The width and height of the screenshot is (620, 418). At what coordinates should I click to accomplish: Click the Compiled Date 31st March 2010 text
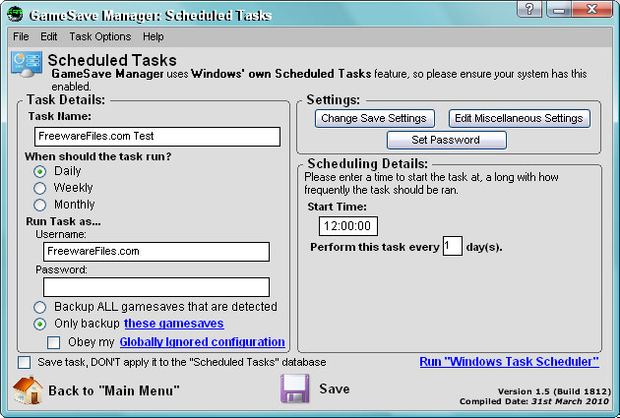coord(534,401)
